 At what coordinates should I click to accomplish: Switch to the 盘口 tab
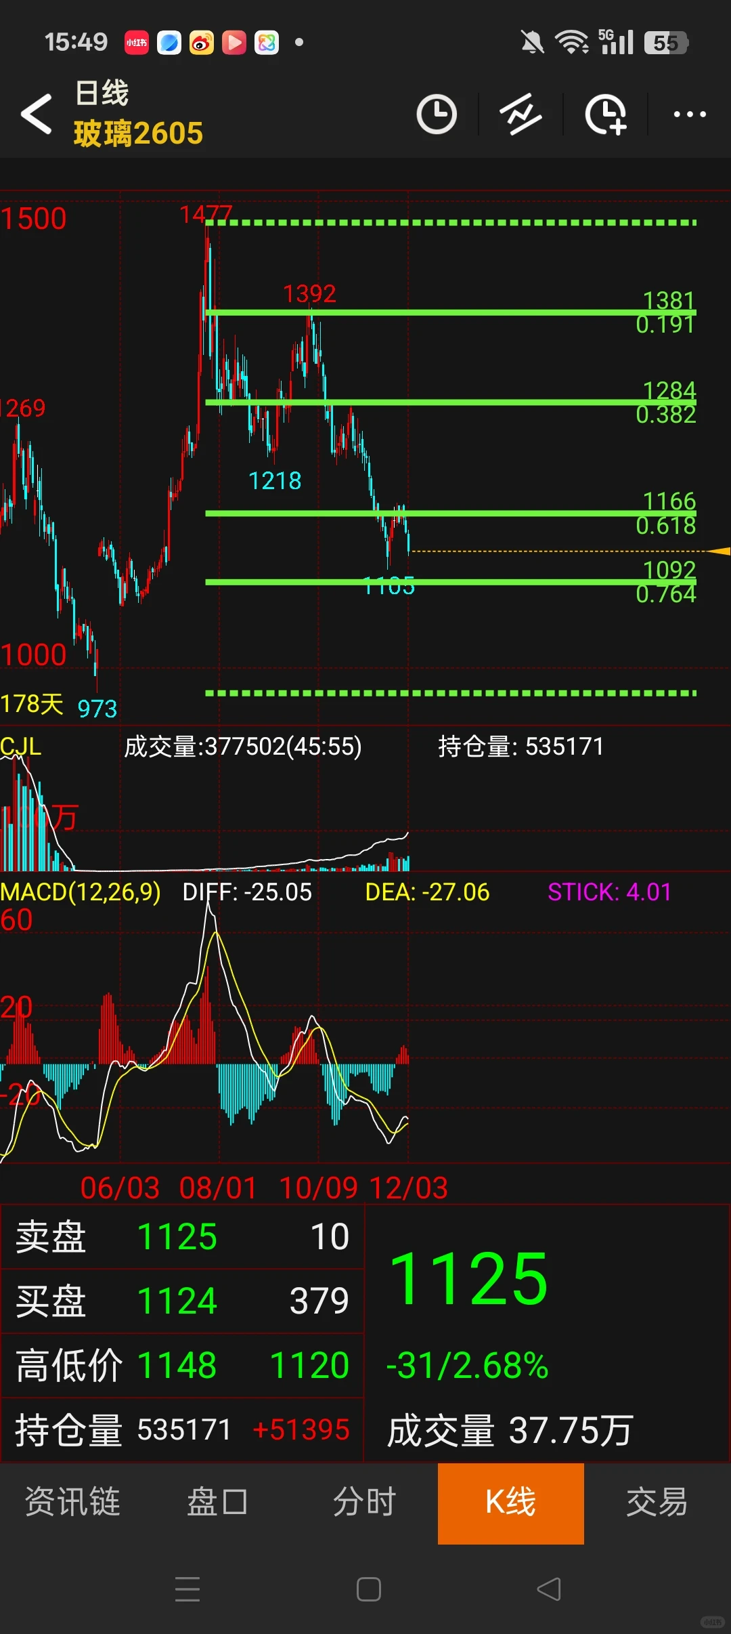click(x=218, y=1501)
